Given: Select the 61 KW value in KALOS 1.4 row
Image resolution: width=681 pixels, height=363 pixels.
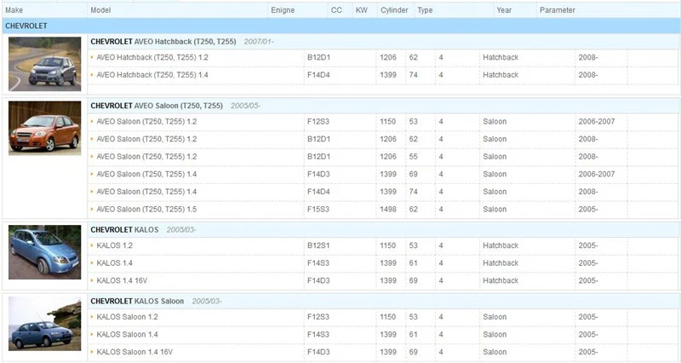Looking at the screenshot, I should coord(413,263).
